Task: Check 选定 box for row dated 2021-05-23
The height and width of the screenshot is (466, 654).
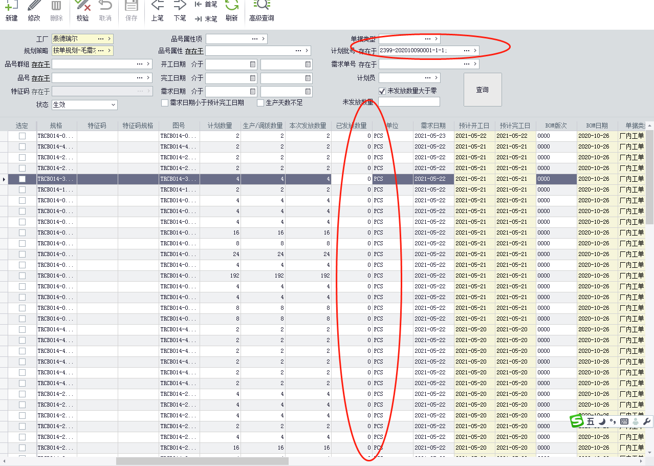Action: click(x=22, y=136)
